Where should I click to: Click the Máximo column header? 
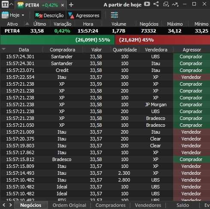coord(175,24)
